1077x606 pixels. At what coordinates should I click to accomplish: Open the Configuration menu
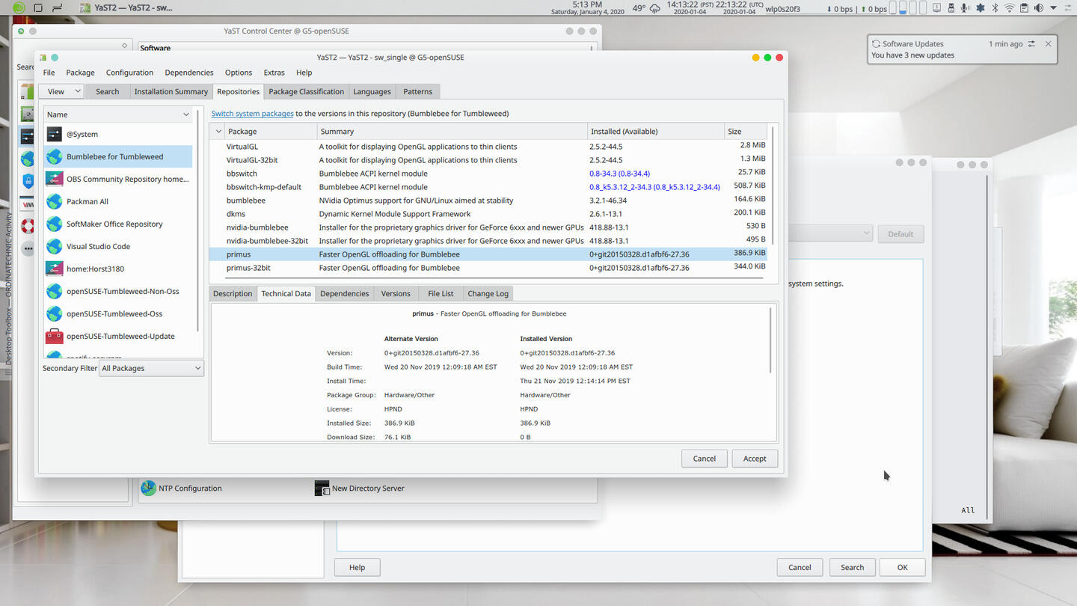(x=129, y=73)
